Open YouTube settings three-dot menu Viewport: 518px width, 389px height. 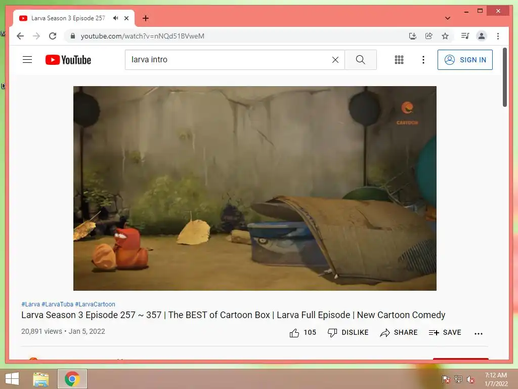(423, 60)
